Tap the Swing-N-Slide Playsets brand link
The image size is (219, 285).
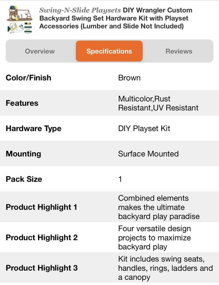tap(80, 10)
